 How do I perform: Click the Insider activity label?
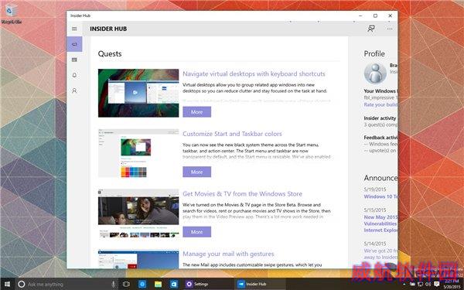[380, 118]
